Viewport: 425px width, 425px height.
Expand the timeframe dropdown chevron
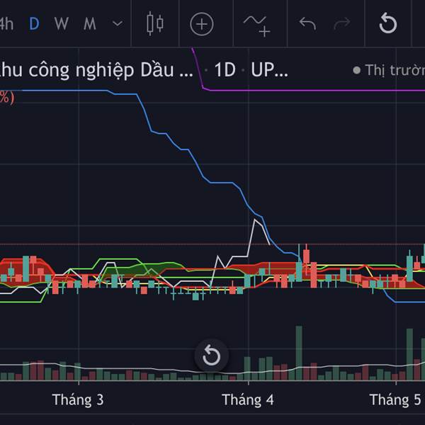(x=118, y=24)
